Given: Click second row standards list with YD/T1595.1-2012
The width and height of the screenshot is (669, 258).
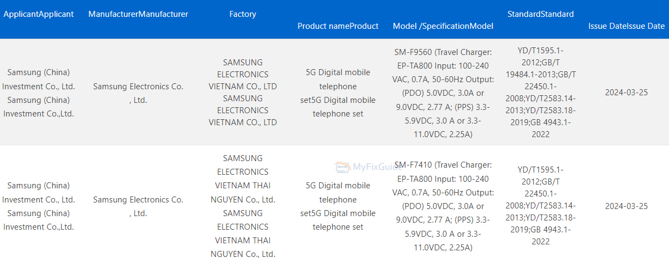Looking at the screenshot, I should (540, 206).
